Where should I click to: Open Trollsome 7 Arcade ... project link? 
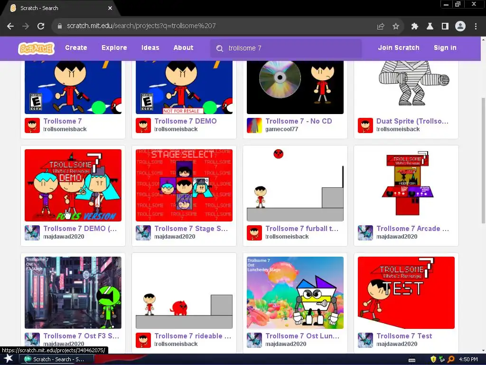click(x=412, y=229)
